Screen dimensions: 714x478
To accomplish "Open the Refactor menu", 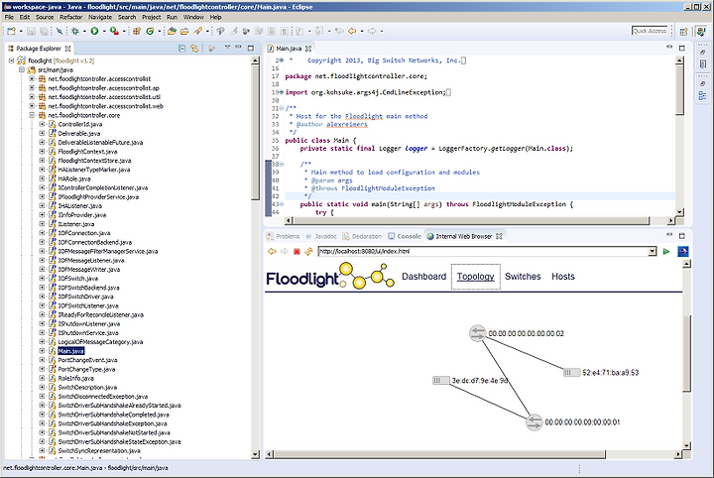I will coord(71,17).
